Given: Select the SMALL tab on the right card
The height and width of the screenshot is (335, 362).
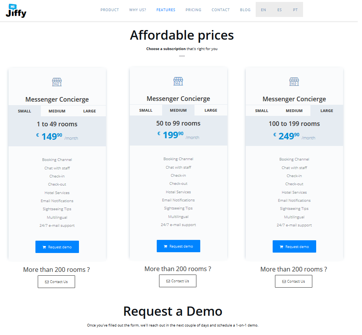Looking at the screenshot, I should [x=261, y=111].
